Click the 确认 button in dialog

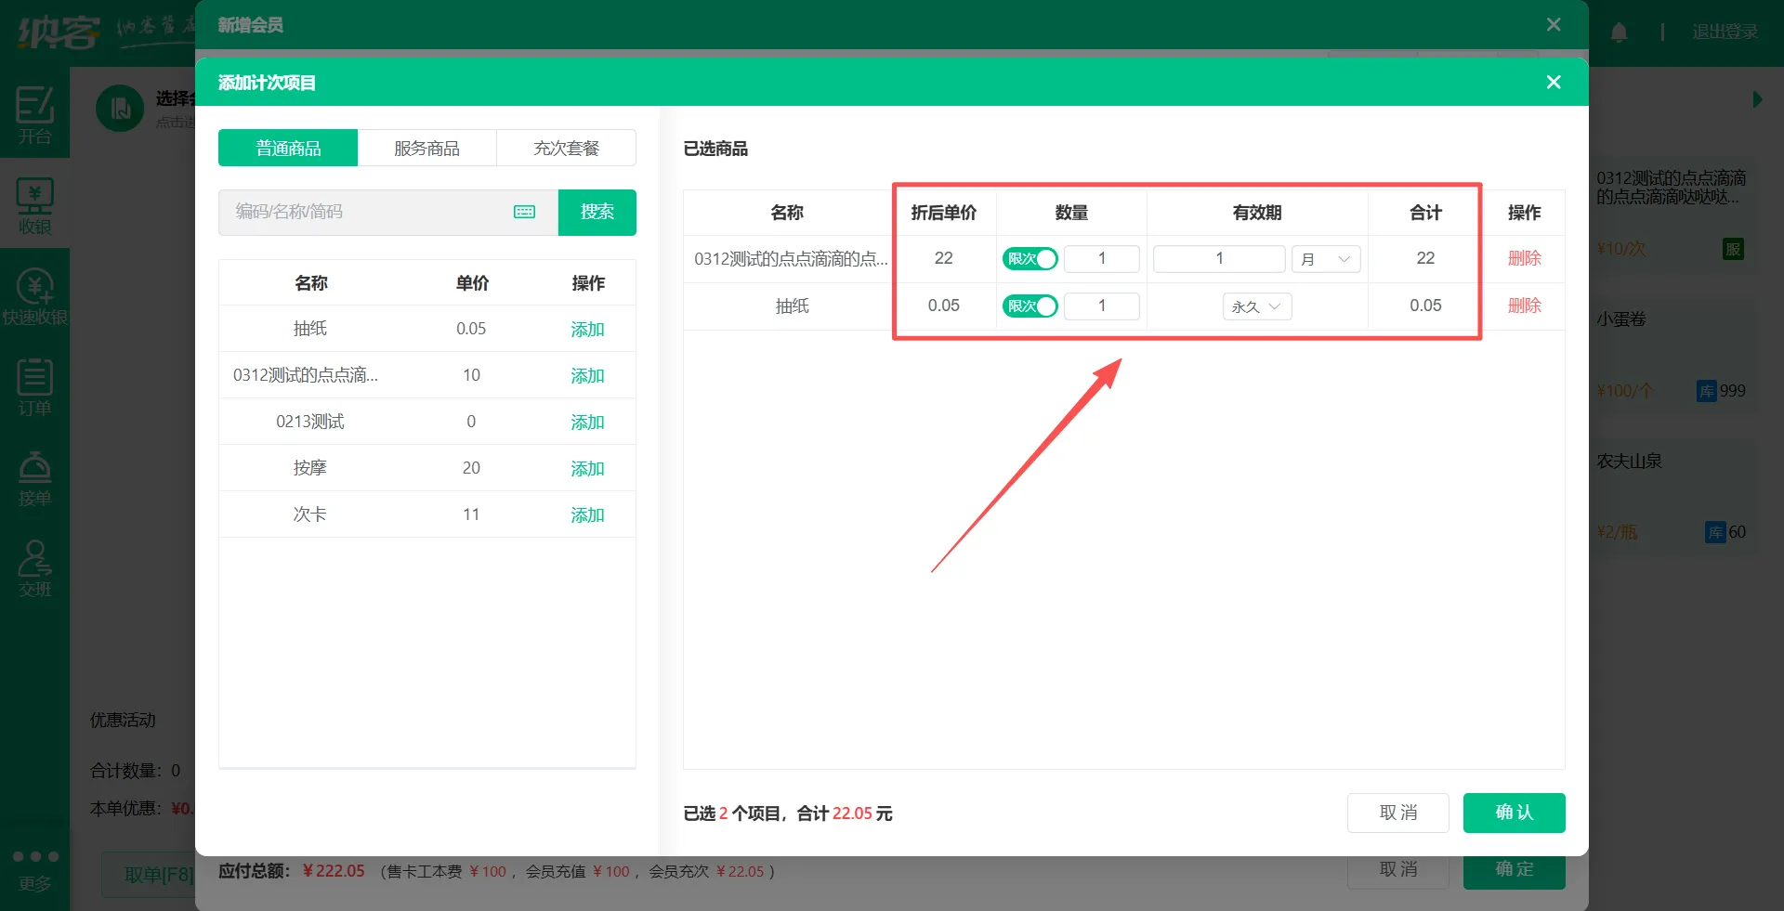tap(1514, 813)
